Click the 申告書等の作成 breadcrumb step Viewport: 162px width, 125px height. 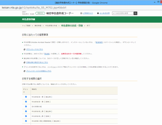click(x=51, y=26)
